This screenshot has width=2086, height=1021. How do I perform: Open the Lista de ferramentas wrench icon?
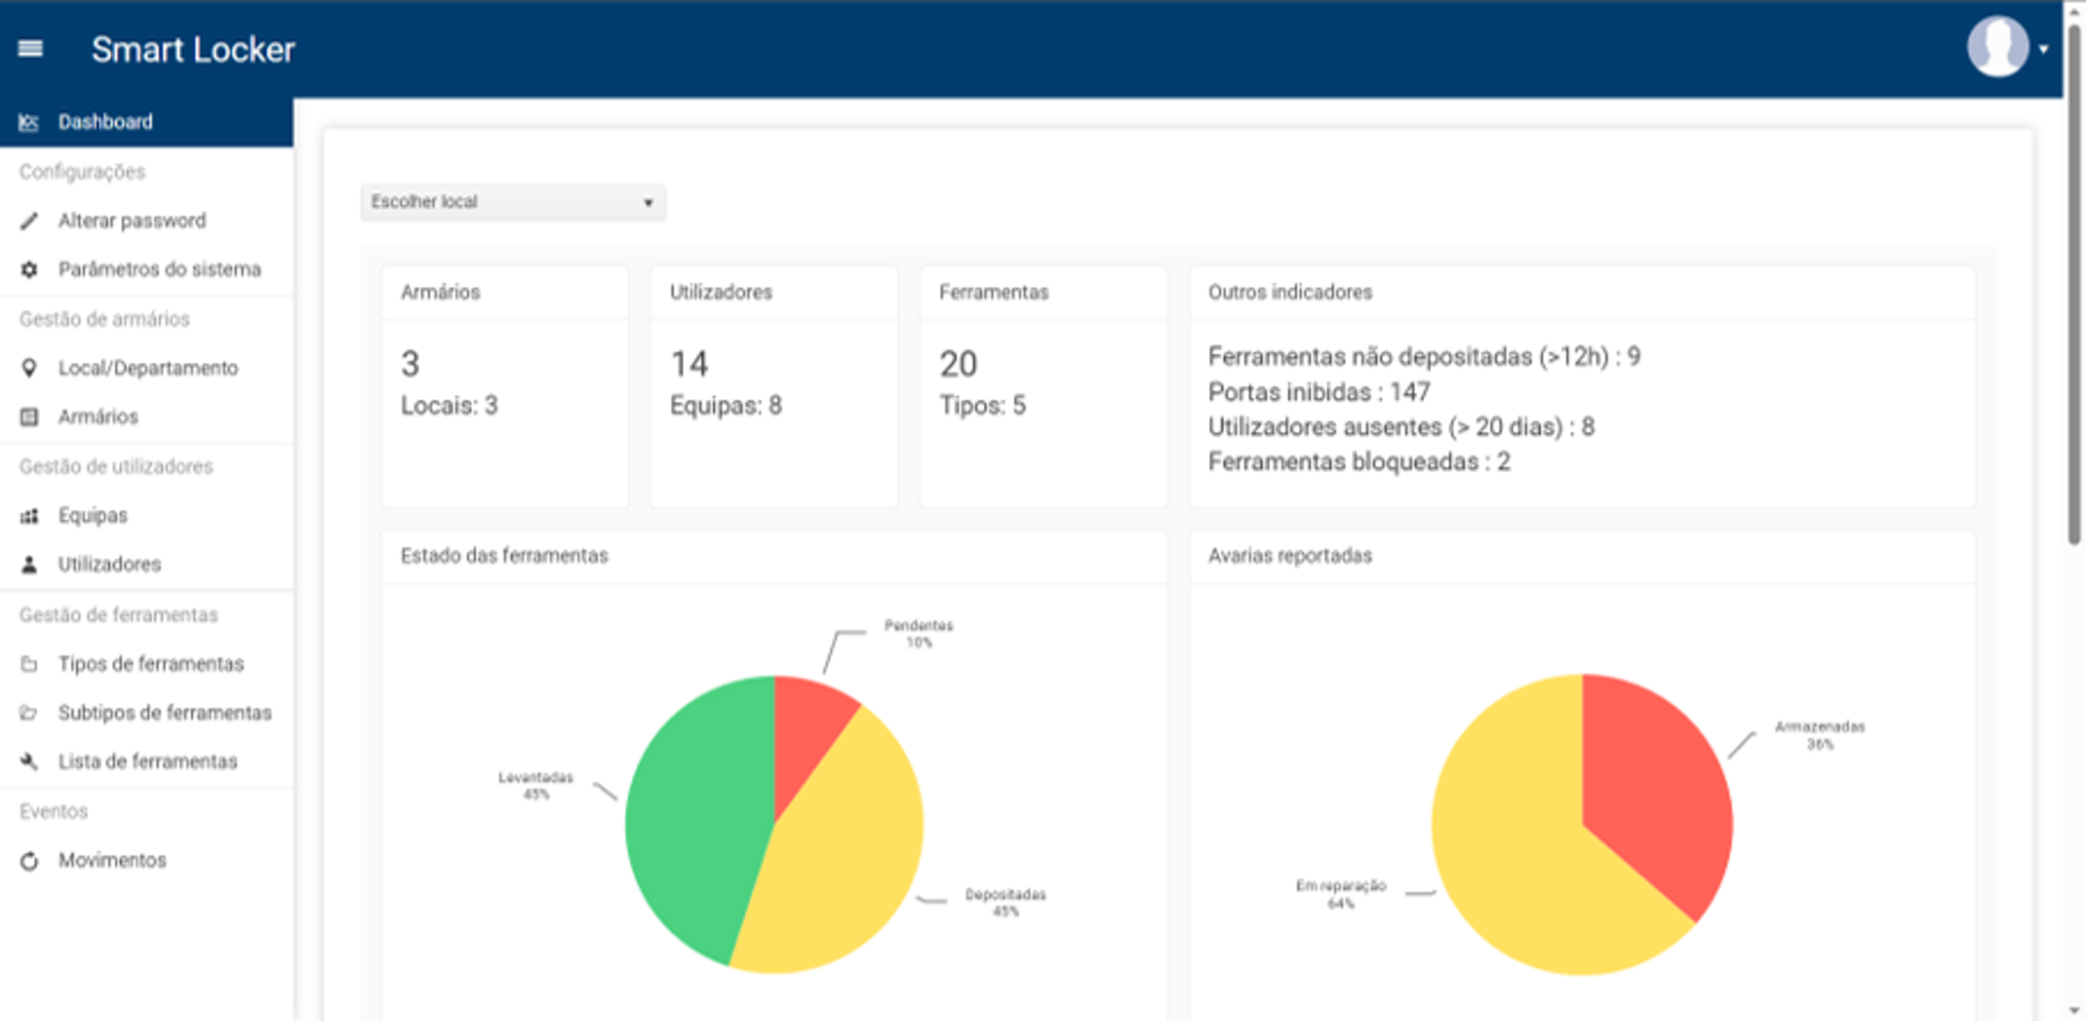[30, 761]
